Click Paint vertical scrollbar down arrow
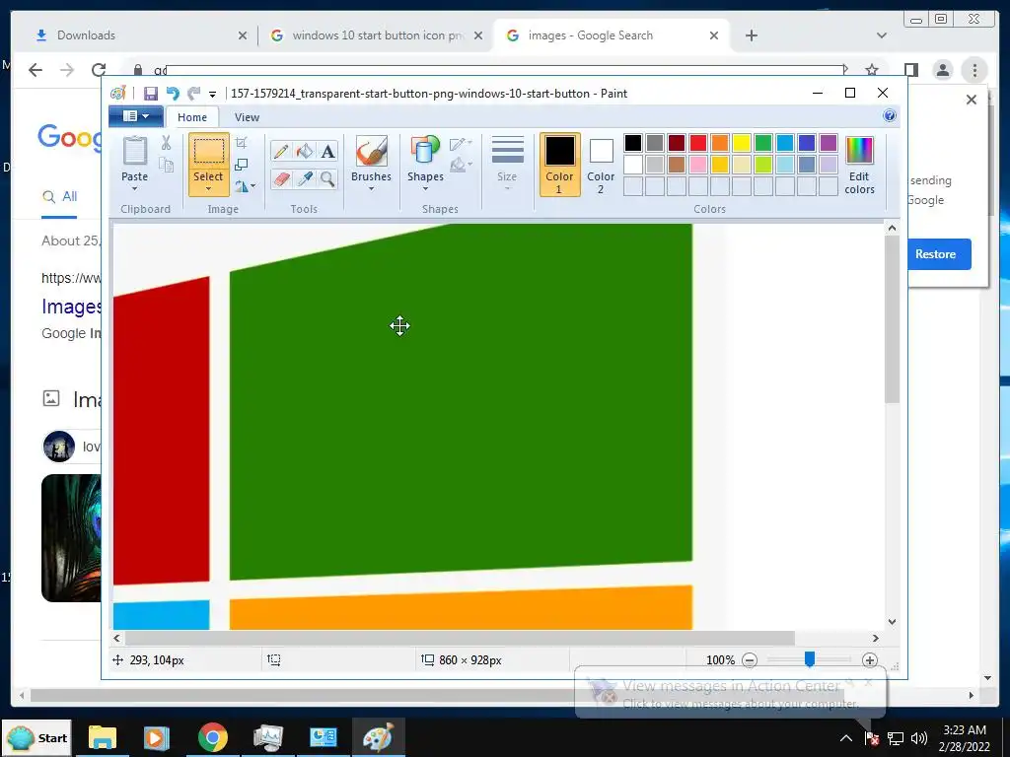The image size is (1010, 757). click(892, 622)
